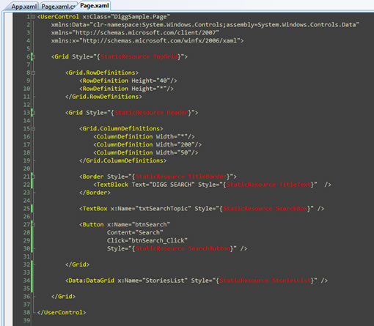The image size is (374, 326).
Task: Collapse Grid.RowDefinitions block on line 8
Action: coord(33,73)
